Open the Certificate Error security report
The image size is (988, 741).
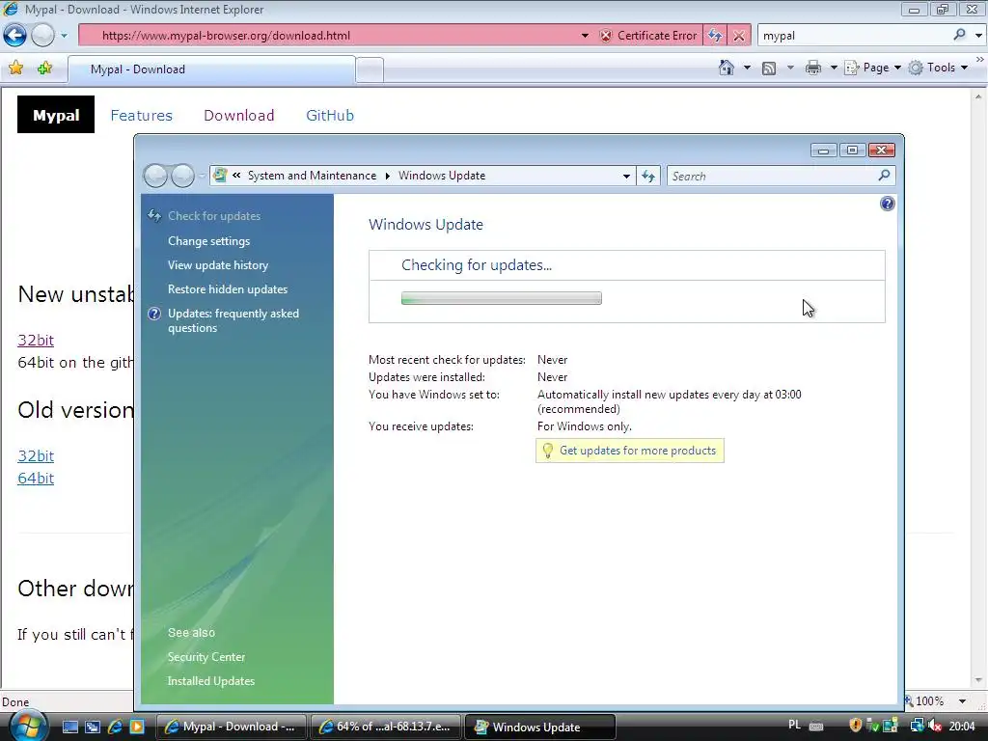[x=648, y=36]
